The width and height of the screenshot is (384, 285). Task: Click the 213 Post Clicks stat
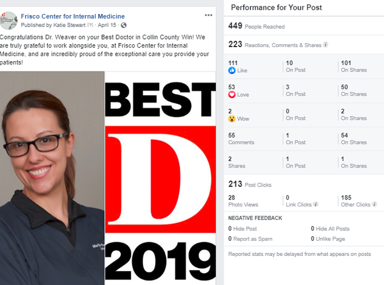point(250,184)
